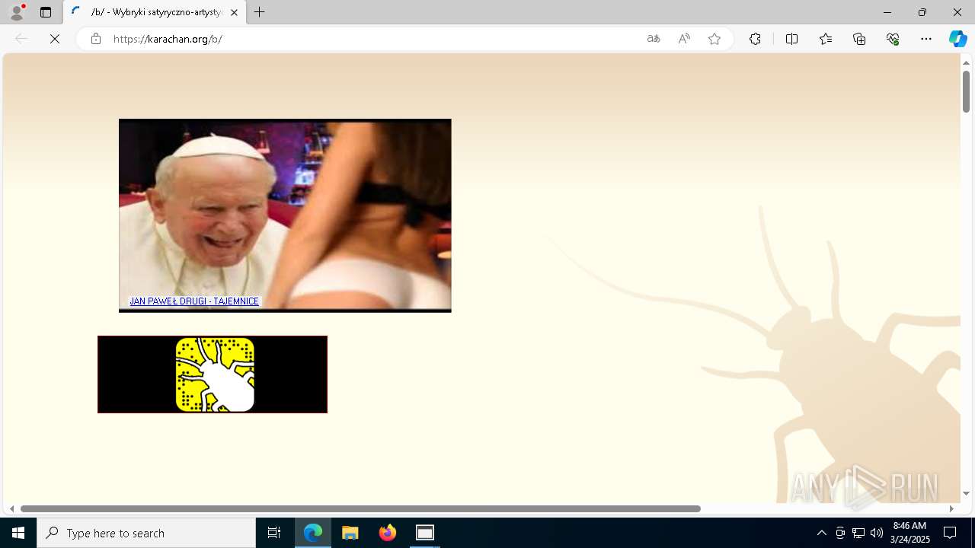This screenshot has height=548, width=975.
Task: Open the tab actions menu icon
Action: [x=46, y=12]
